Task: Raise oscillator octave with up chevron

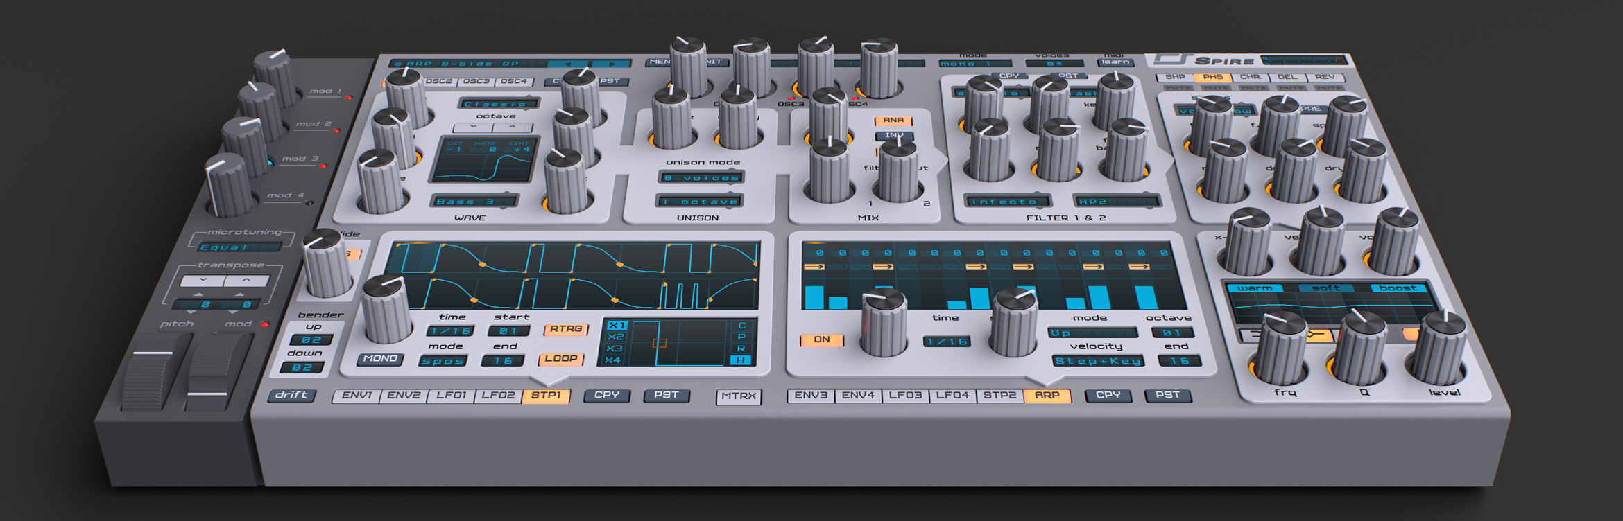Action: [x=513, y=127]
